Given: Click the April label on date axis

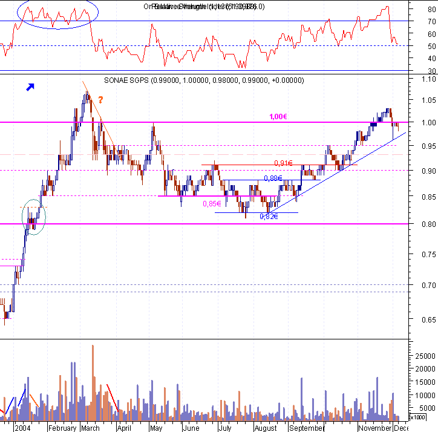Looking at the screenshot, I should point(124,428).
